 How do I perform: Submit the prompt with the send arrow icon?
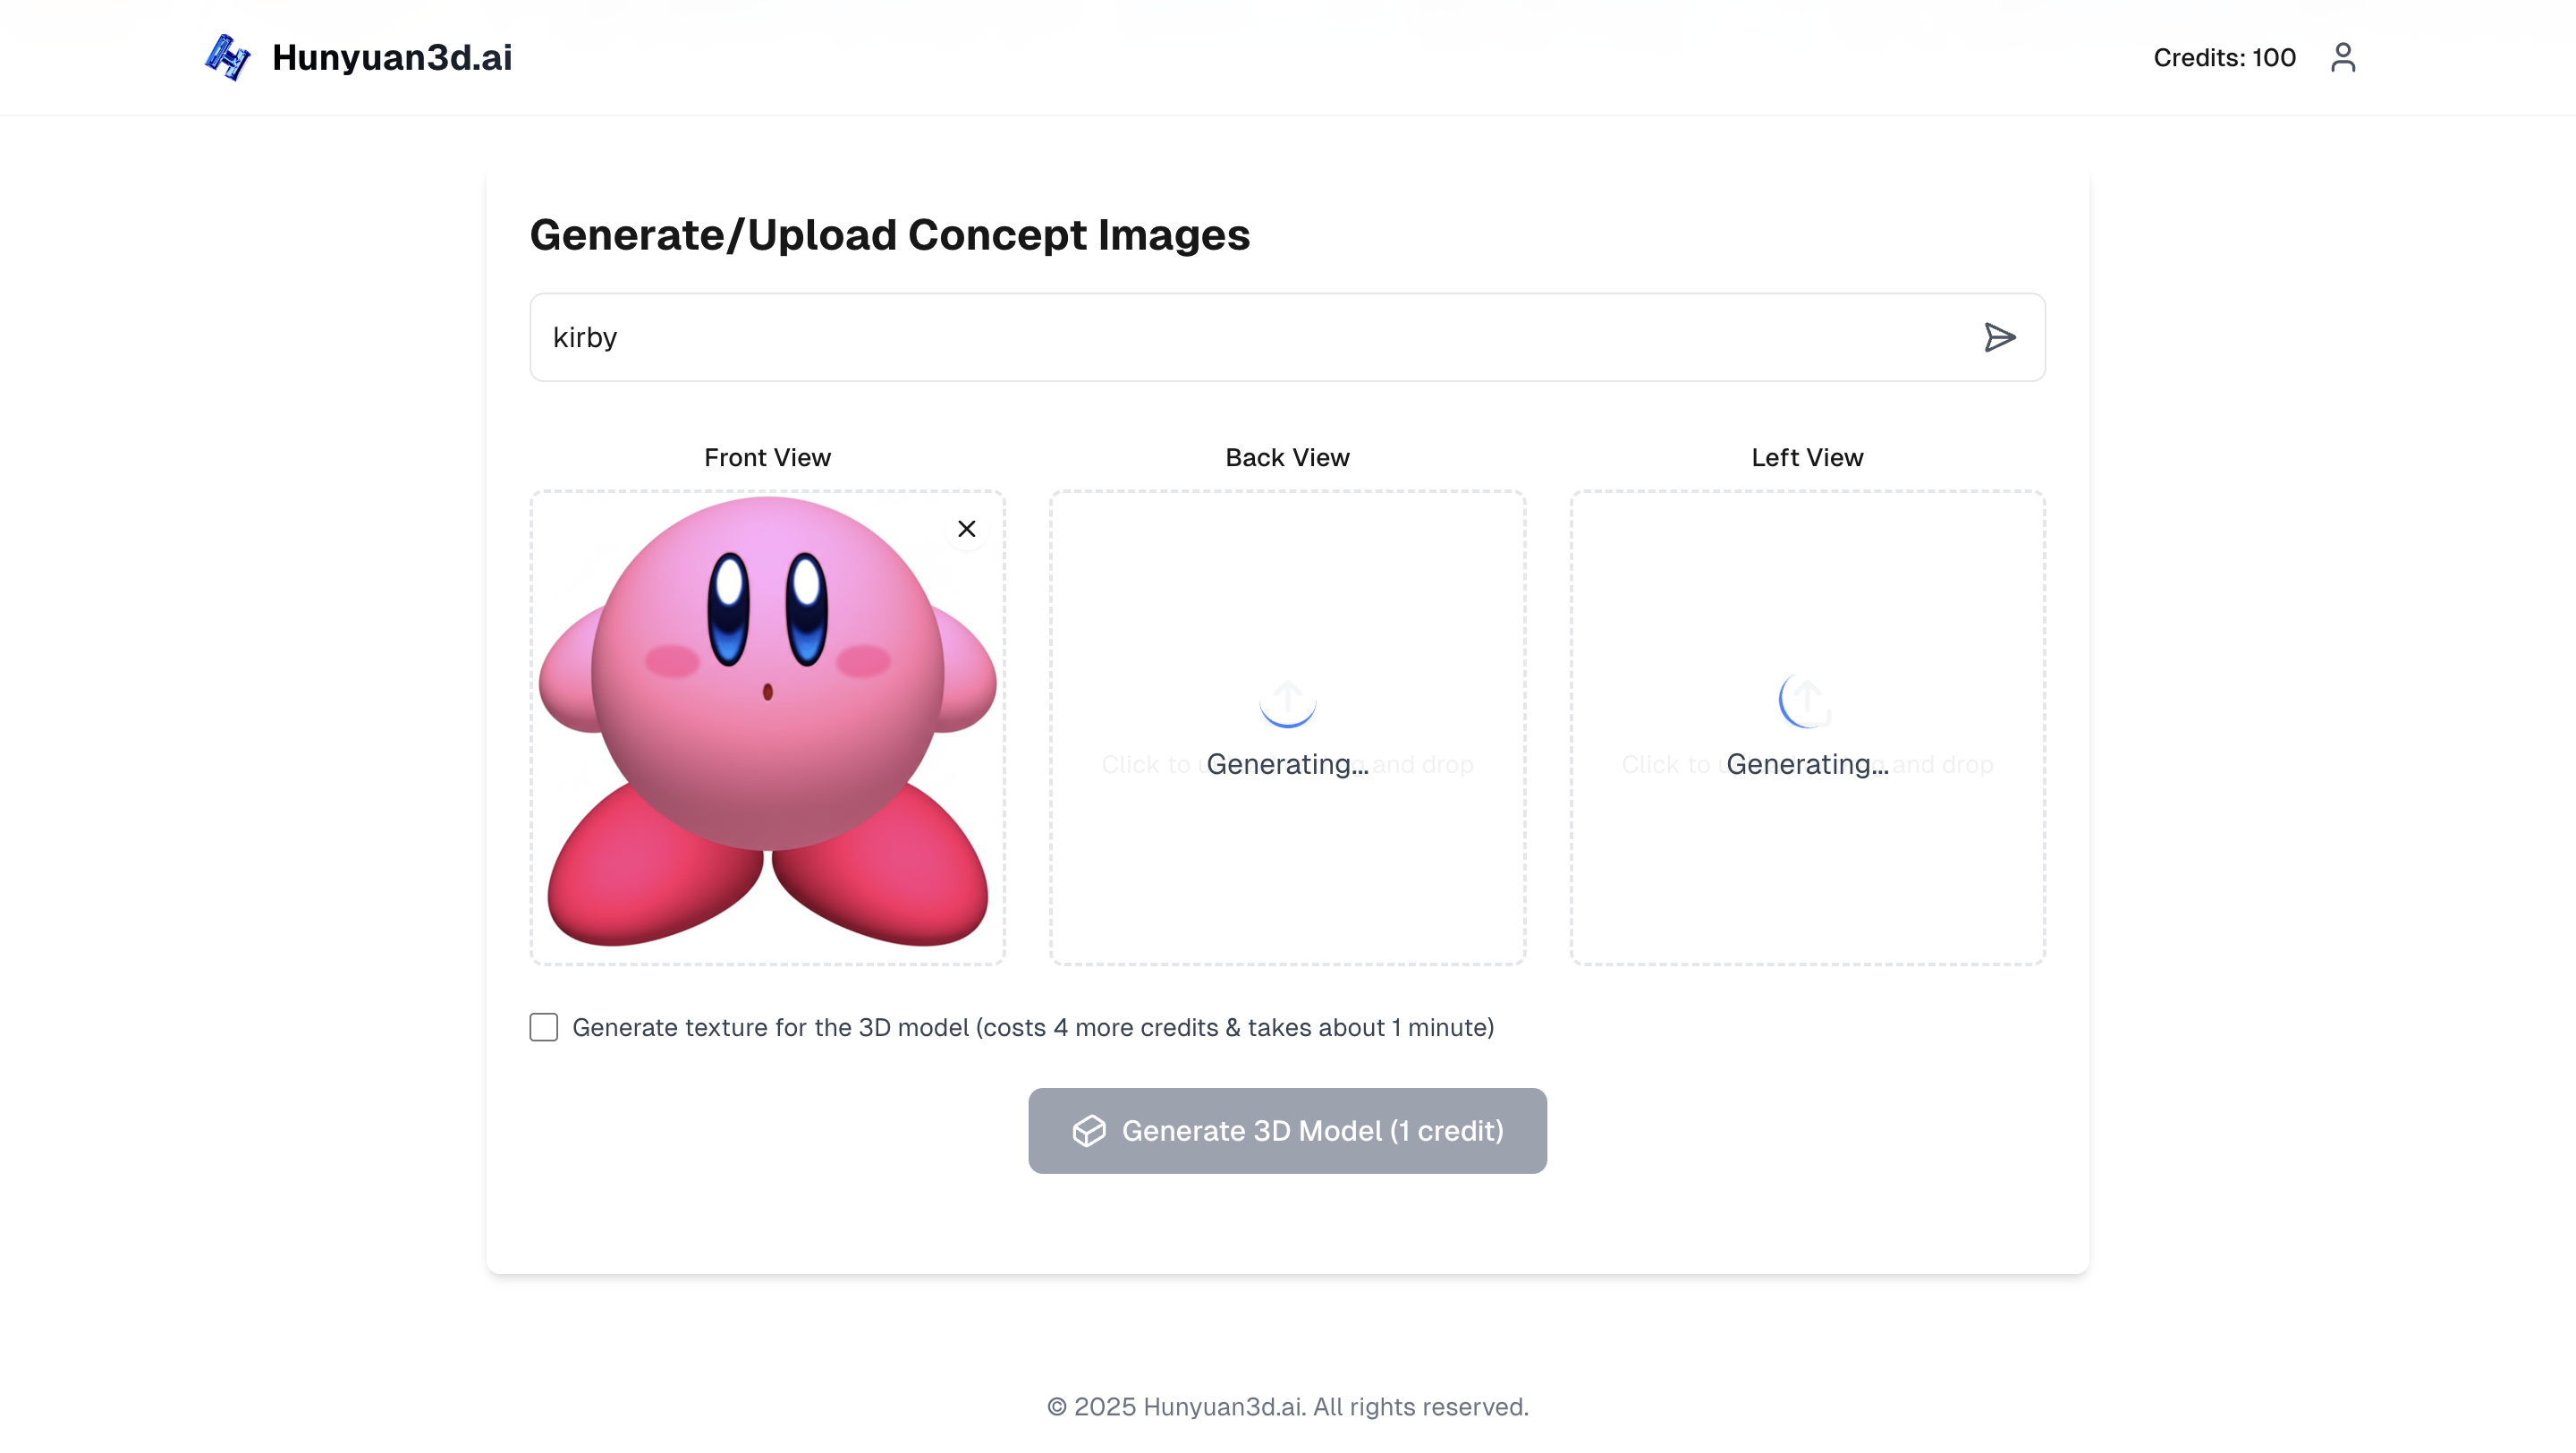point(1999,337)
